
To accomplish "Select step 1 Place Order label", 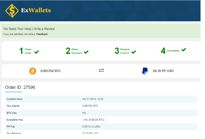I will click(x=28, y=51).
